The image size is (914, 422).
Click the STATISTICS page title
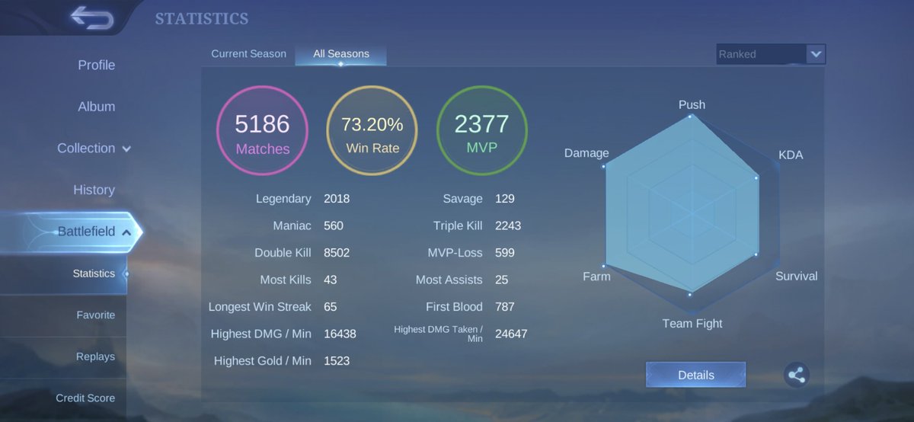(x=202, y=18)
